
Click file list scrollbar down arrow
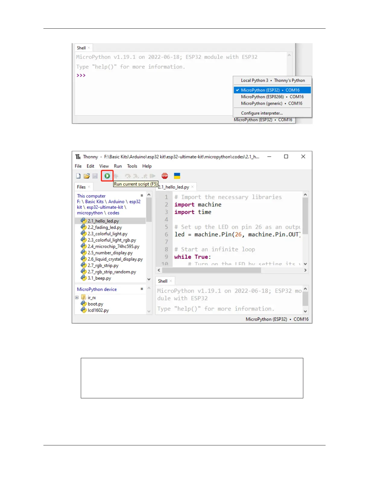(149, 279)
